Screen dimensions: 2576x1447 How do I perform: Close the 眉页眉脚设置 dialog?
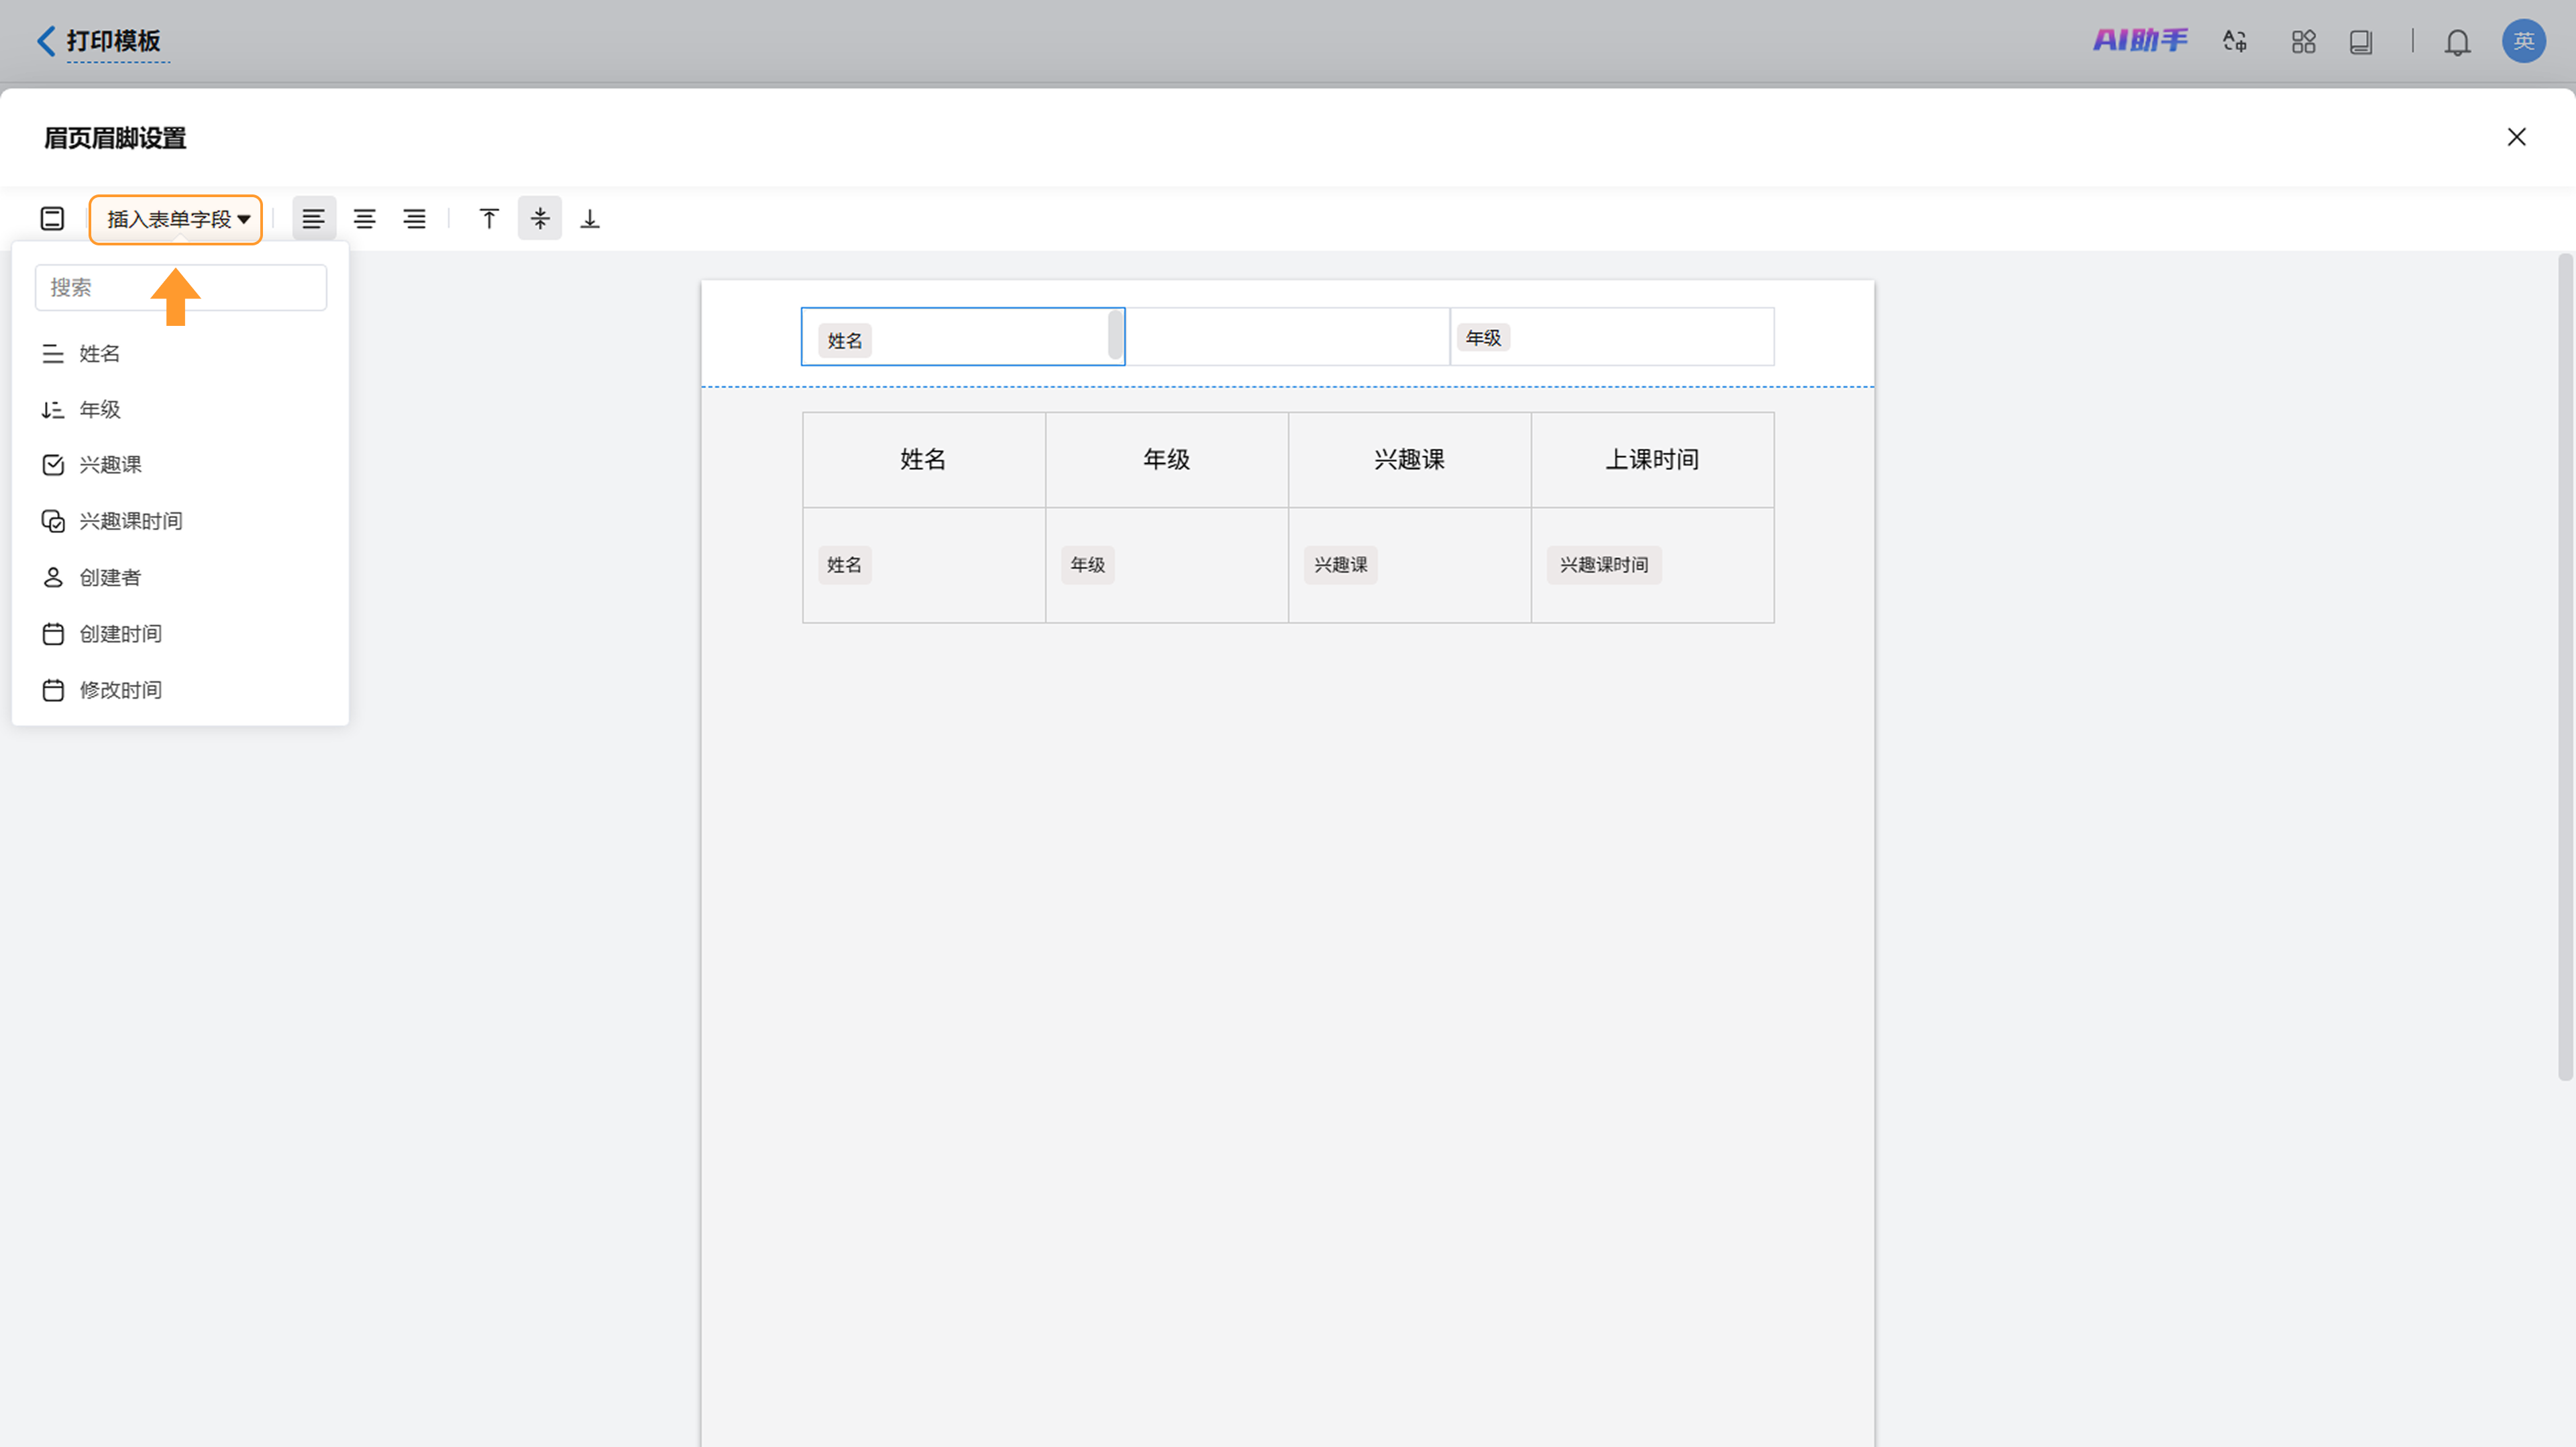(2517, 137)
